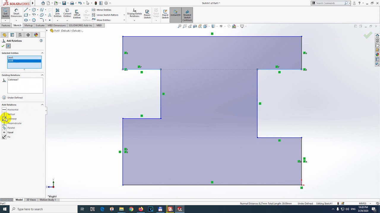Select the Sketch Fillet tool
This screenshot has height=213, width=380.
(42, 20)
